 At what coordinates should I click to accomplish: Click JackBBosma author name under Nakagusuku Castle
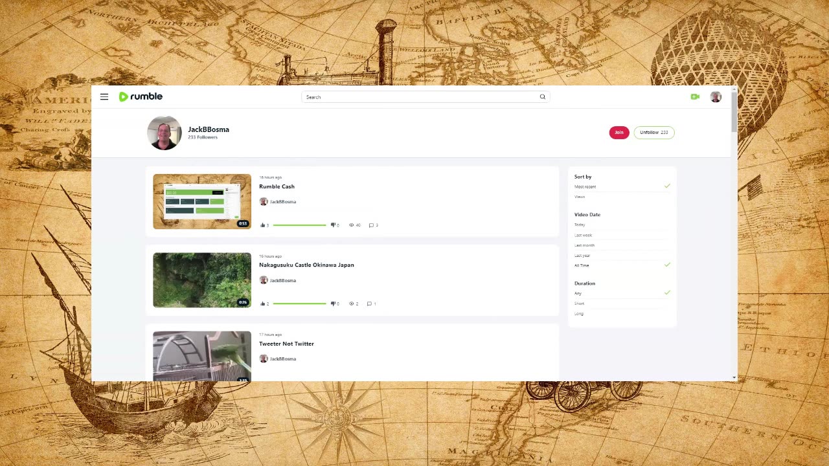pos(283,280)
